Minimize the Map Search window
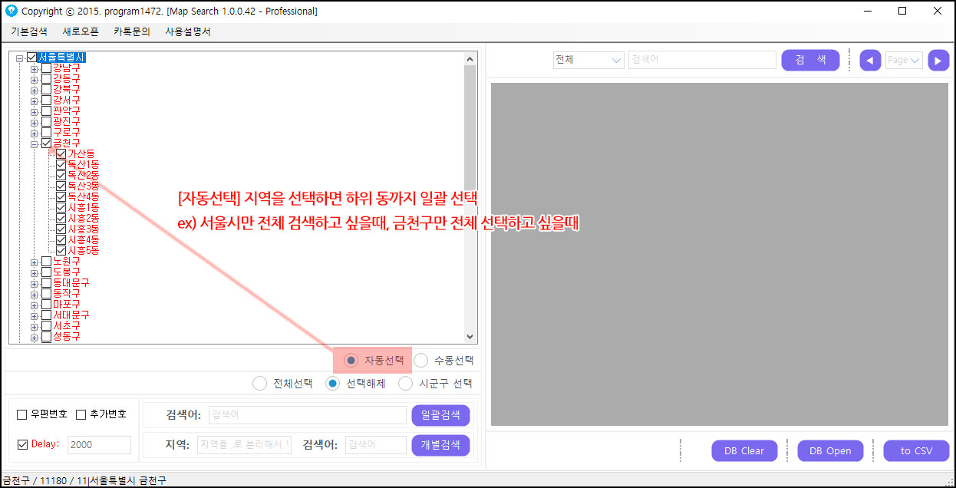Screen dimensions: 956x488 pyautogui.click(x=867, y=11)
